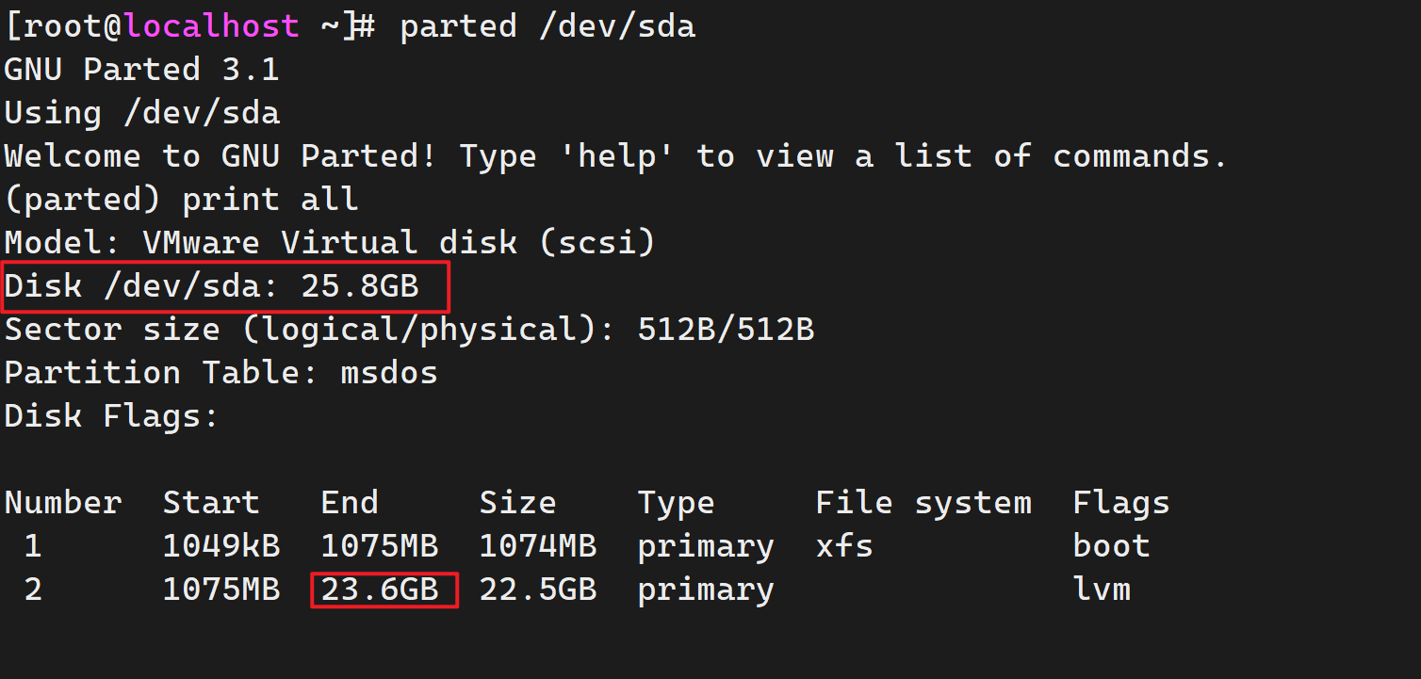Click the 'xfs' file system entry
The image size is (1421, 679).
(x=844, y=546)
